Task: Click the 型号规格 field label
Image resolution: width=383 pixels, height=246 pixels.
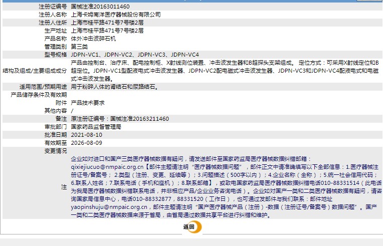Action: pos(56,55)
